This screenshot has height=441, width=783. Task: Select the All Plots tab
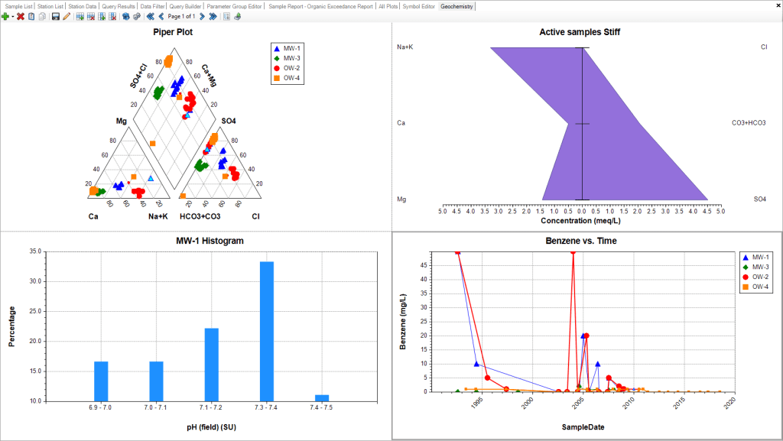pyautogui.click(x=388, y=6)
